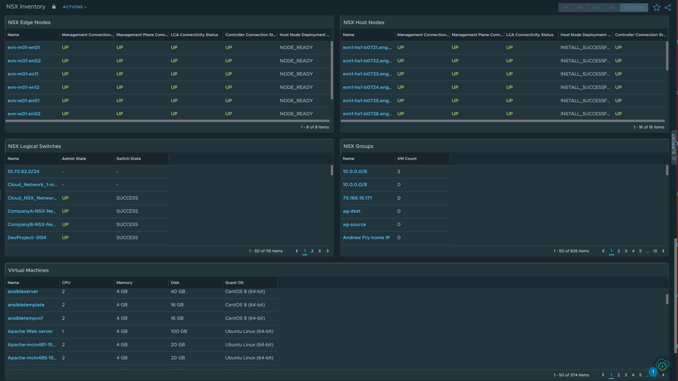Click the lock icon beside NSX Inventory

coord(54,7)
